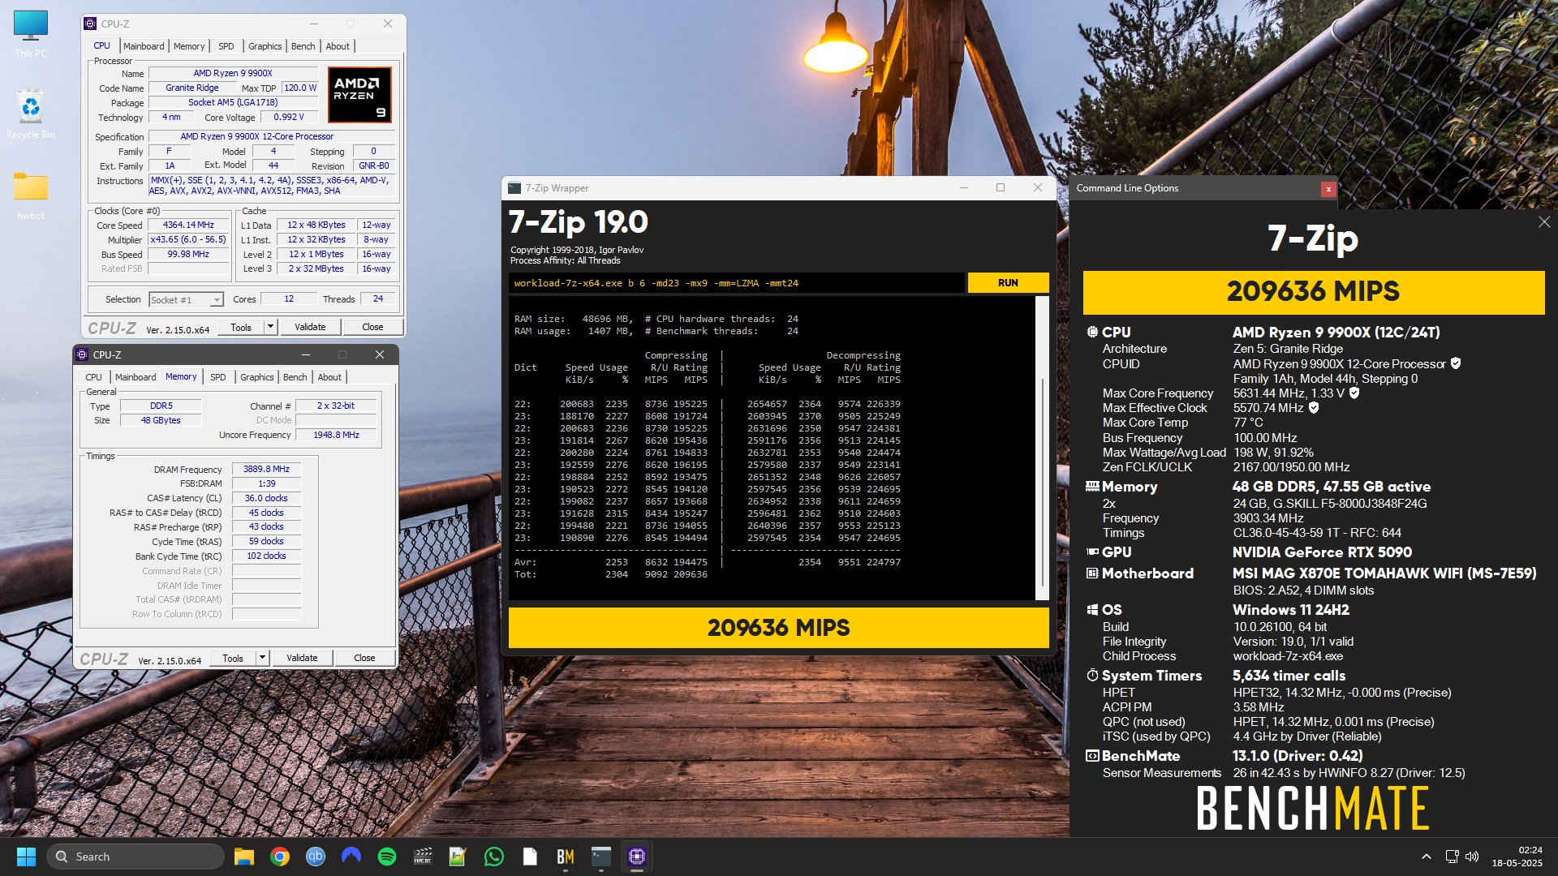The image size is (1558, 876).
Task: Click Close button in top CPU-Z window
Action: pyautogui.click(x=372, y=327)
